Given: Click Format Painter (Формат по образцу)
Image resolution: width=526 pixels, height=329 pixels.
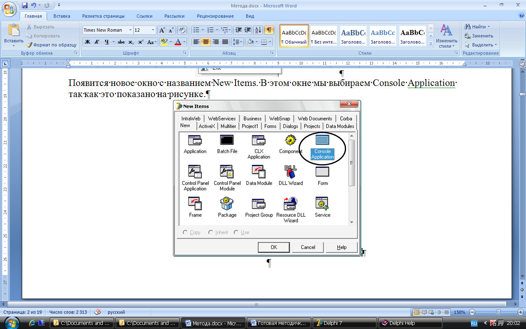Looking at the screenshot, I should 51,45.
